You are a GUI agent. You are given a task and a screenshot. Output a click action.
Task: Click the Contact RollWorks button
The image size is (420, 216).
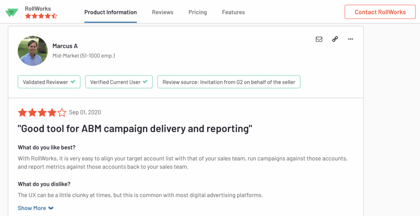pos(380,12)
